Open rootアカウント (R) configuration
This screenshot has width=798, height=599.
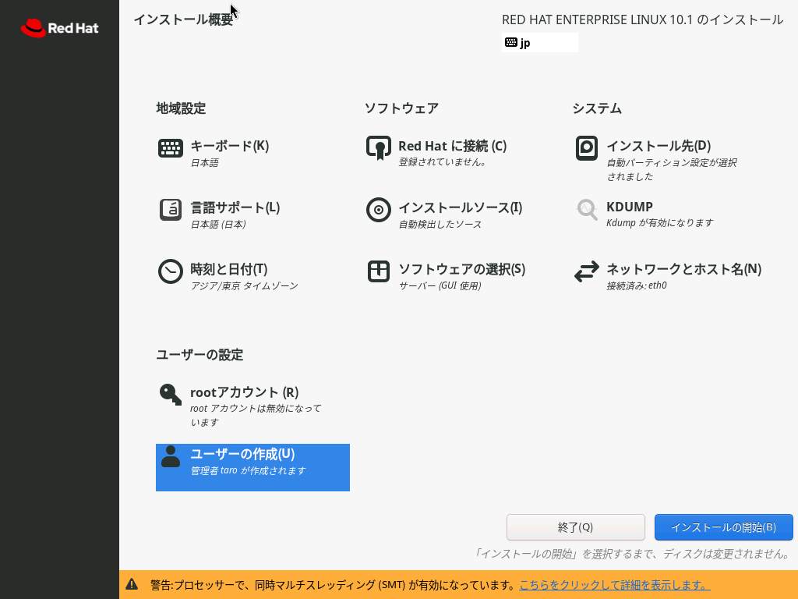click(x=244, y=392)
